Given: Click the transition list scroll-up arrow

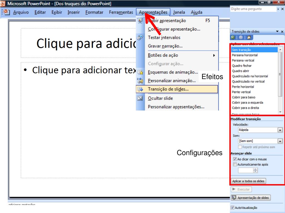Looking at the screenshot, I should [280, 49].
